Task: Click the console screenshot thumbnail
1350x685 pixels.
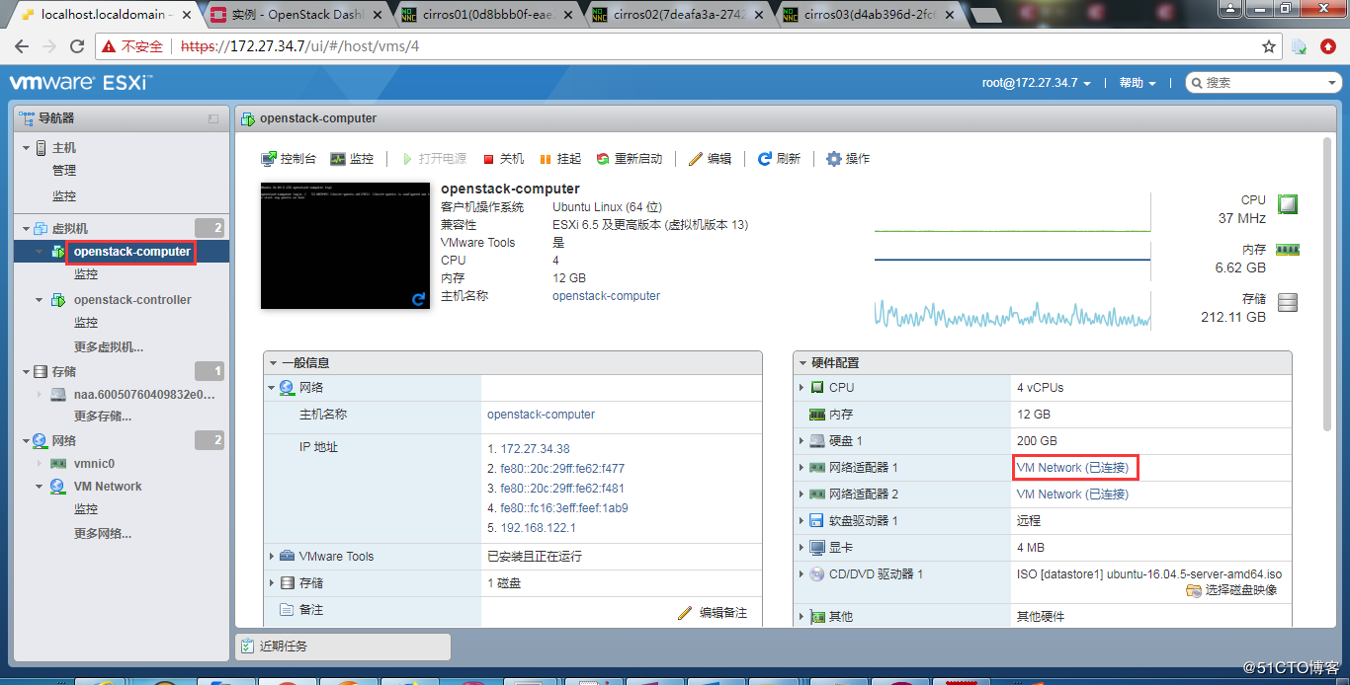Action: click(345, 246)
